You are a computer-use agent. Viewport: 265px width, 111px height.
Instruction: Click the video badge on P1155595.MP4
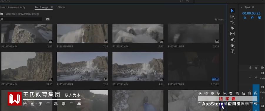point(106,79)
